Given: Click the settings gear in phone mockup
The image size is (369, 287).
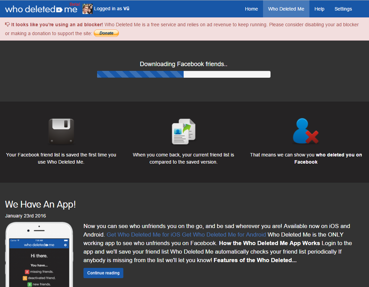Looking at the screenshot, I should coord(65,245).
